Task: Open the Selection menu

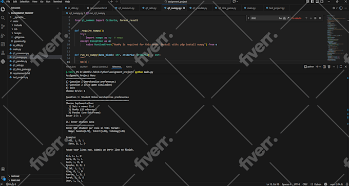Action: point(25,2)
